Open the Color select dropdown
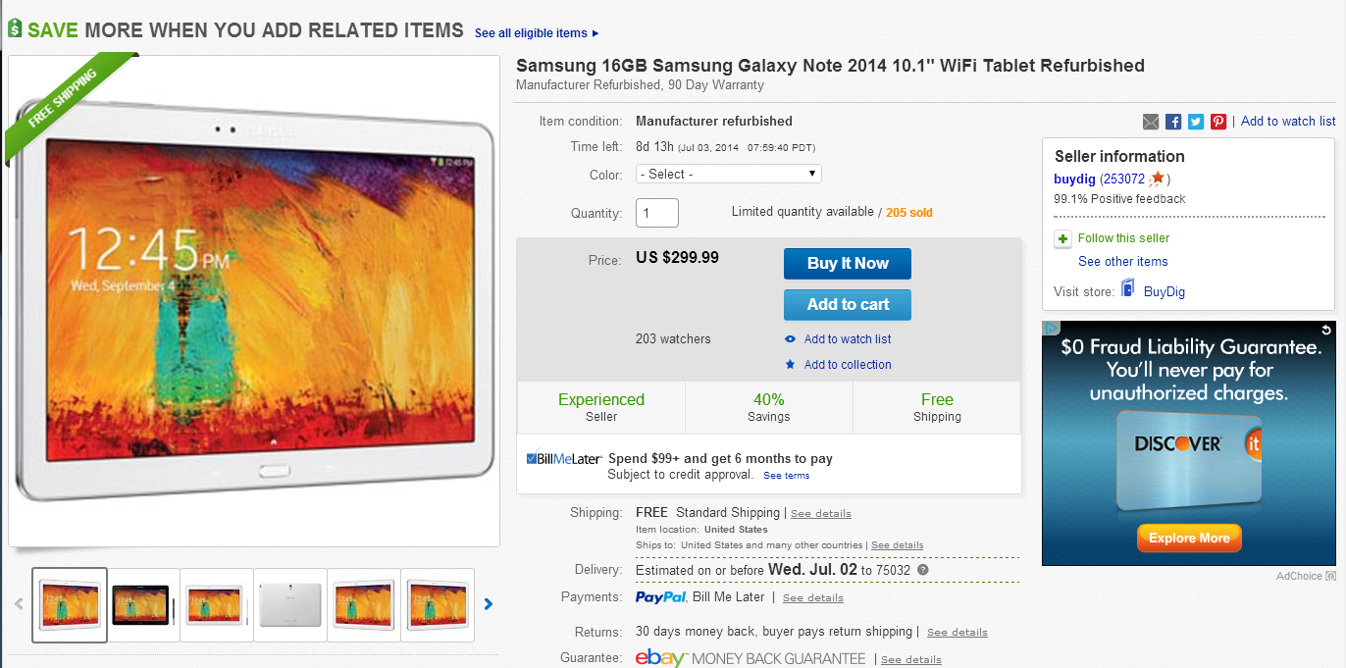Viewport: 1346px width, 668px height. (728, 174)
